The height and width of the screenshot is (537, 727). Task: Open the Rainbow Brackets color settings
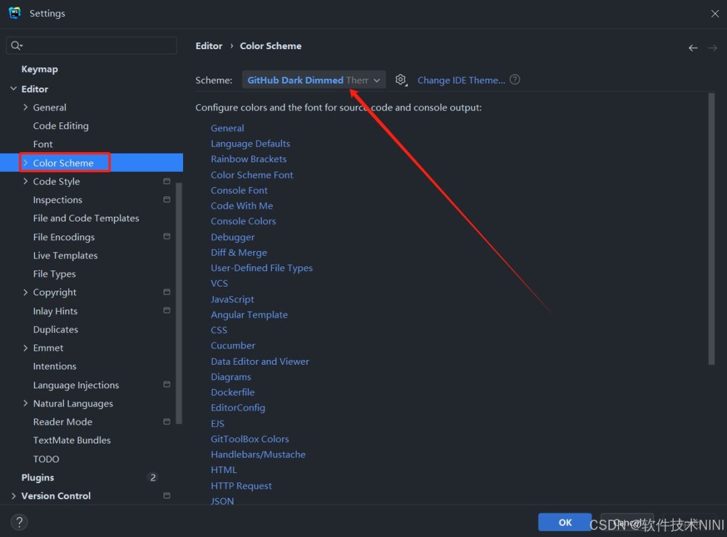point(248,159)
